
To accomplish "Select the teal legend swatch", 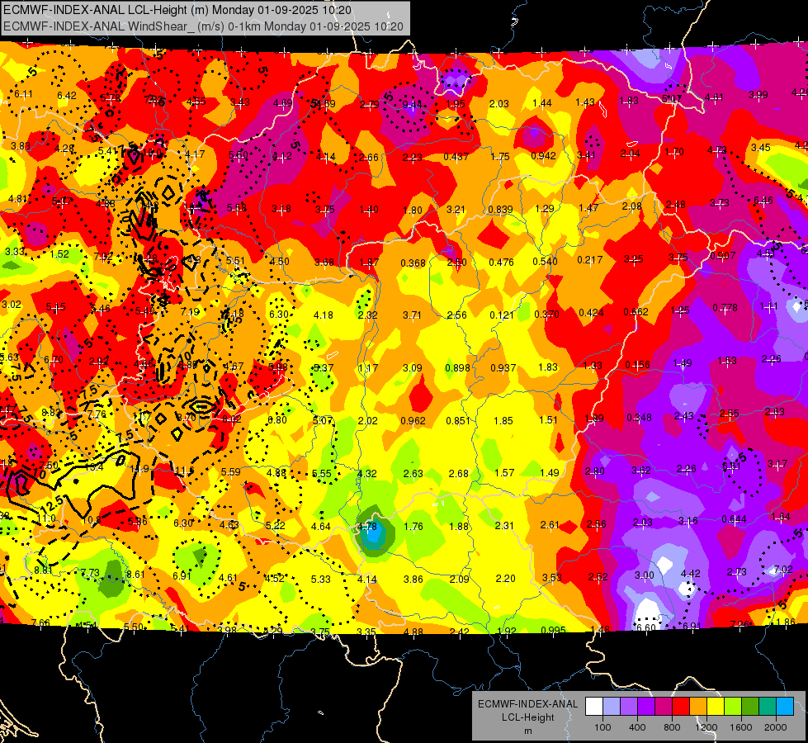I will (768, 707).
